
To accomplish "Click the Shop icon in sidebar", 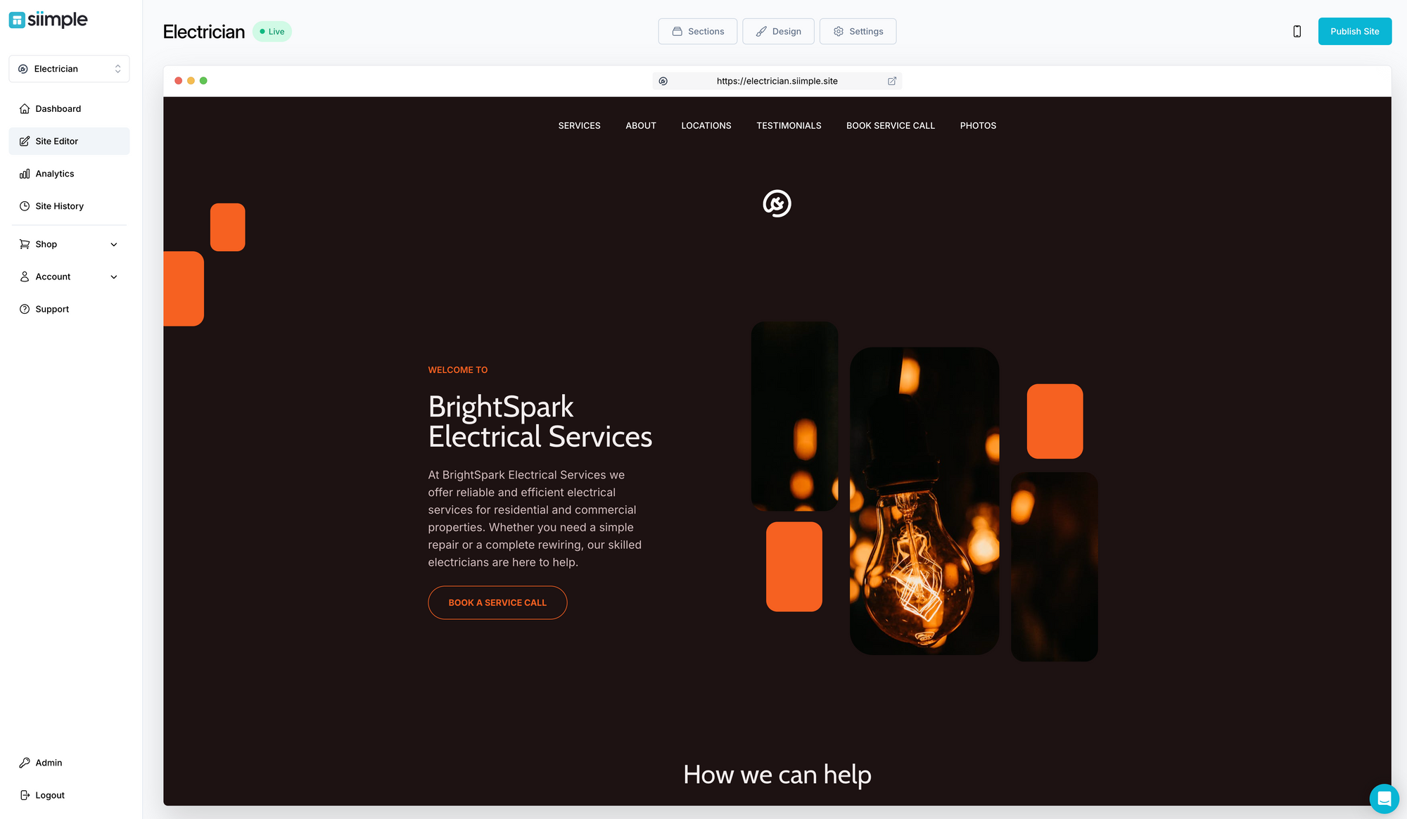I will pyautogui.click(x=25, y=243).
